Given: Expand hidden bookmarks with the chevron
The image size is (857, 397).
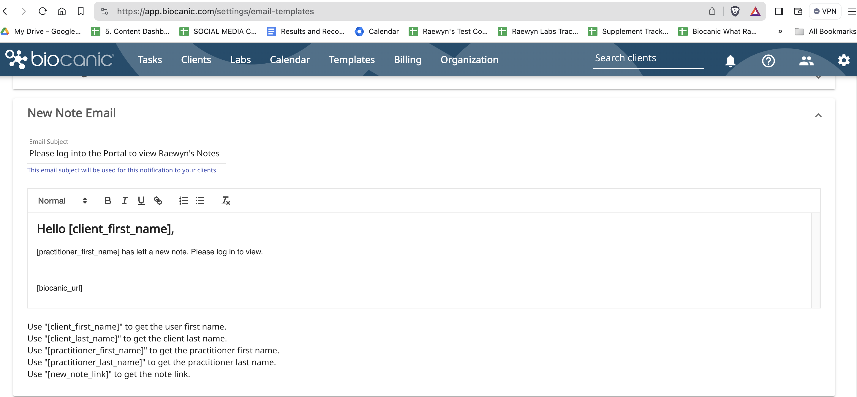Looking at the screenshot, I should pyautogui.click(x=780, y=31).
